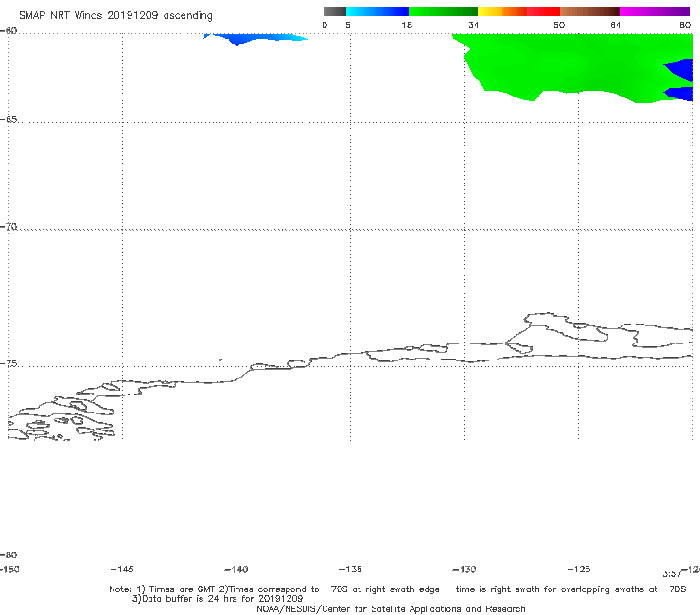Click the SMAP NRT Winds 20191209 ascending title
This screenshot has width=700, height=615.
tap(115, 16)
